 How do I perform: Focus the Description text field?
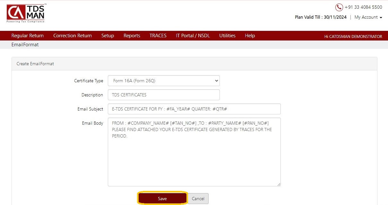click(x=164, y=95)
